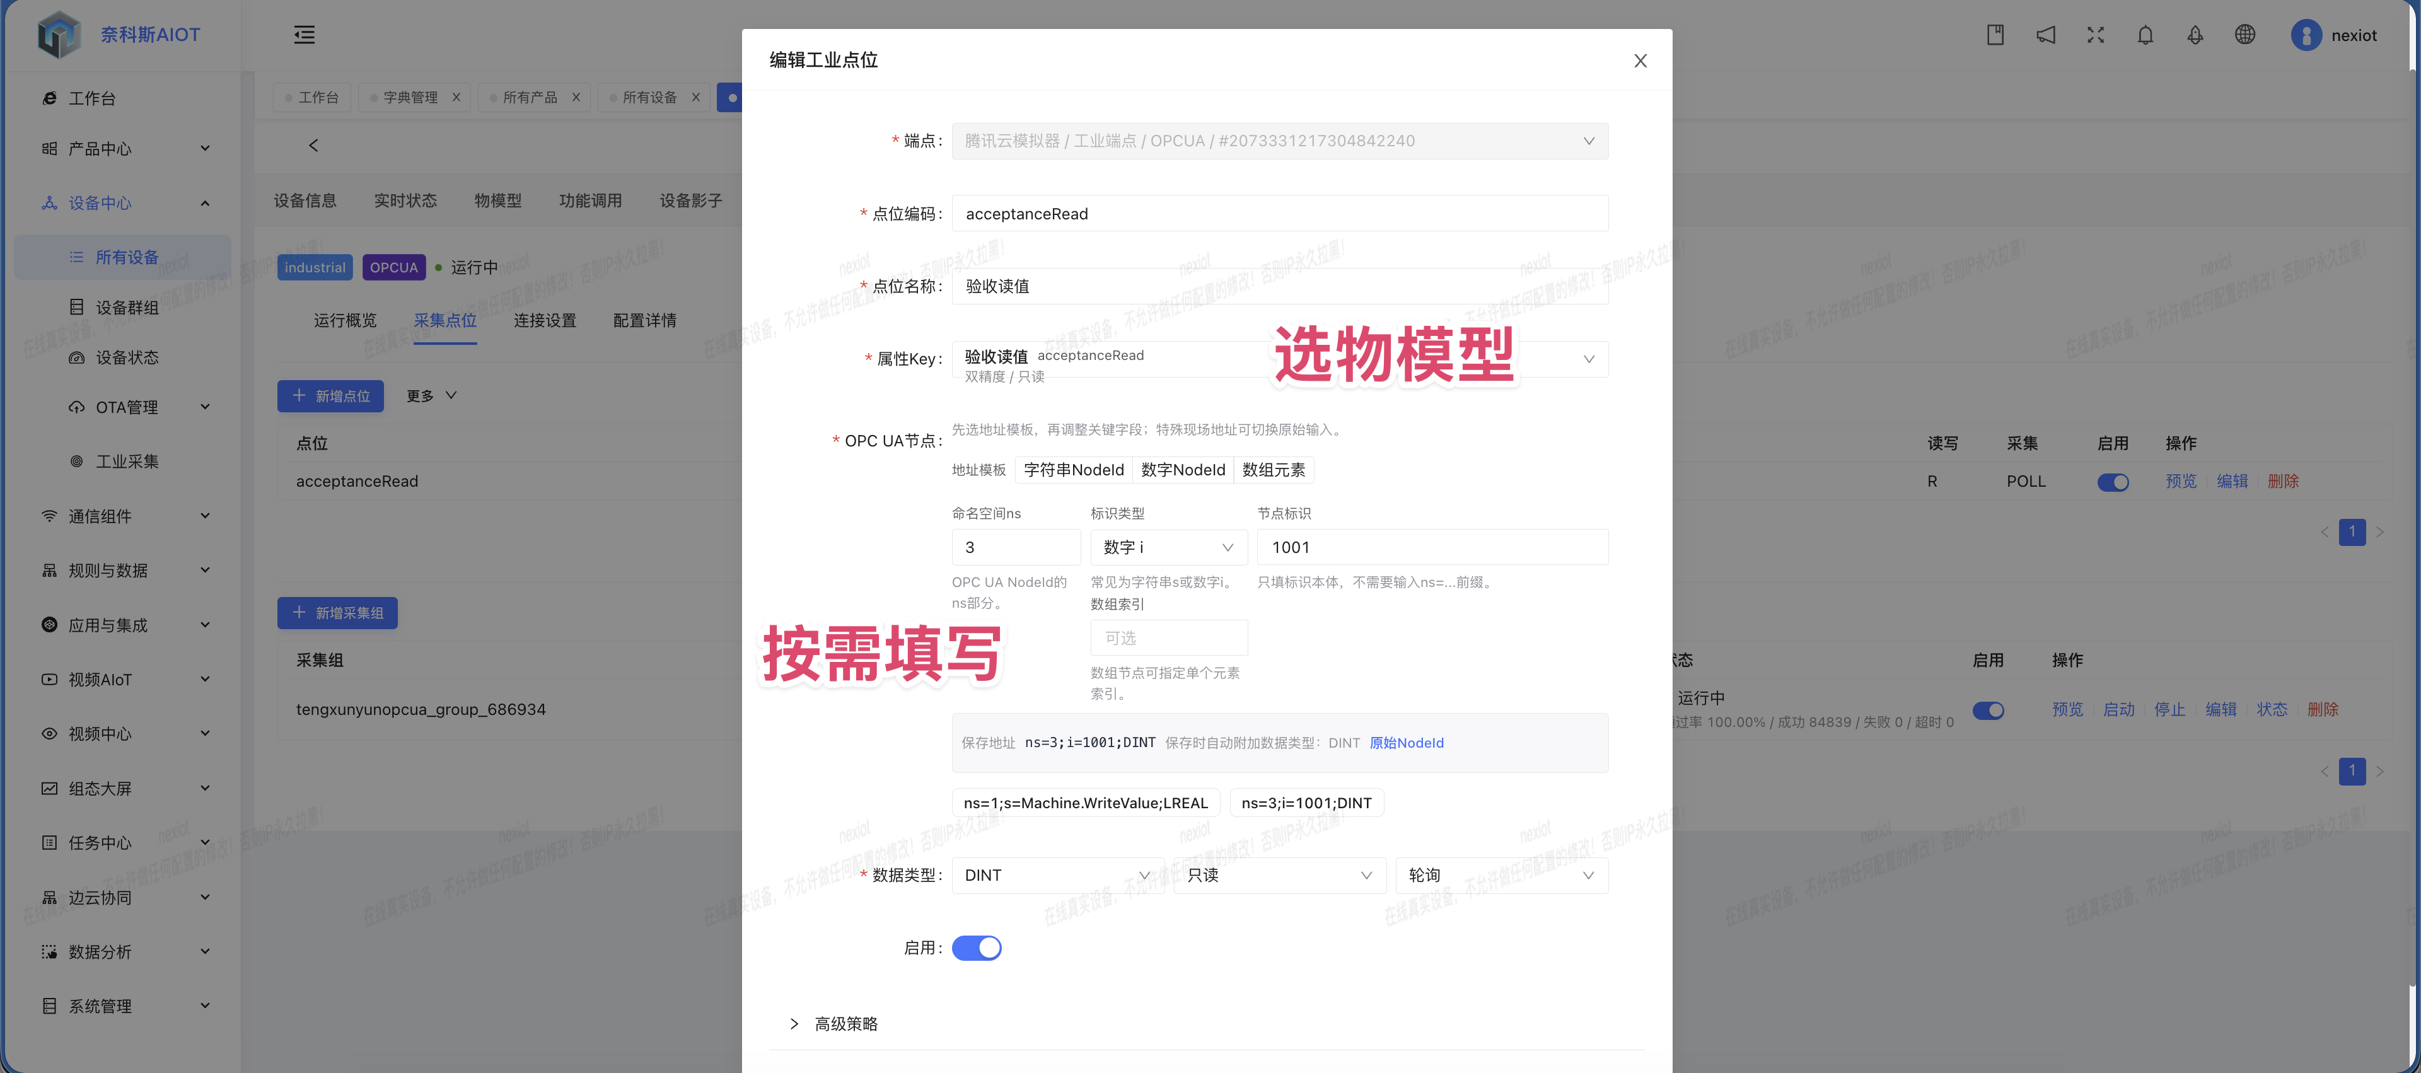Click the 节点标识 input with 1001
The image size is (2421, 1073).
1432,548
